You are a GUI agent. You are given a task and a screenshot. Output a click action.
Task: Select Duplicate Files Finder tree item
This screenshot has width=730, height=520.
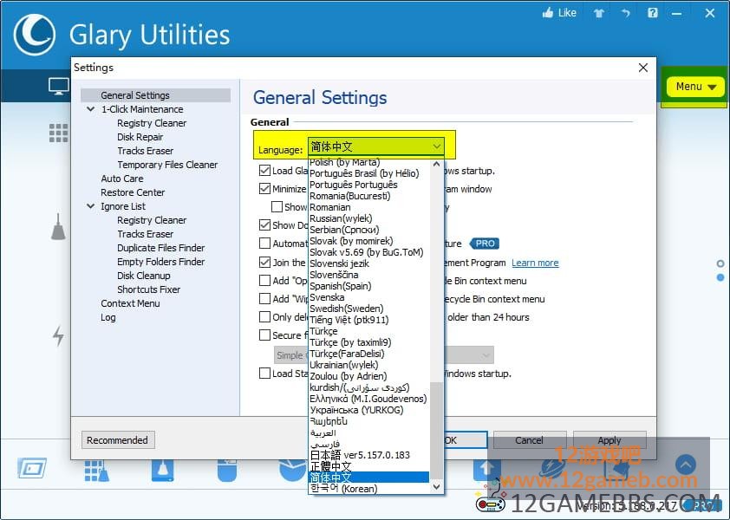(160, 248)
